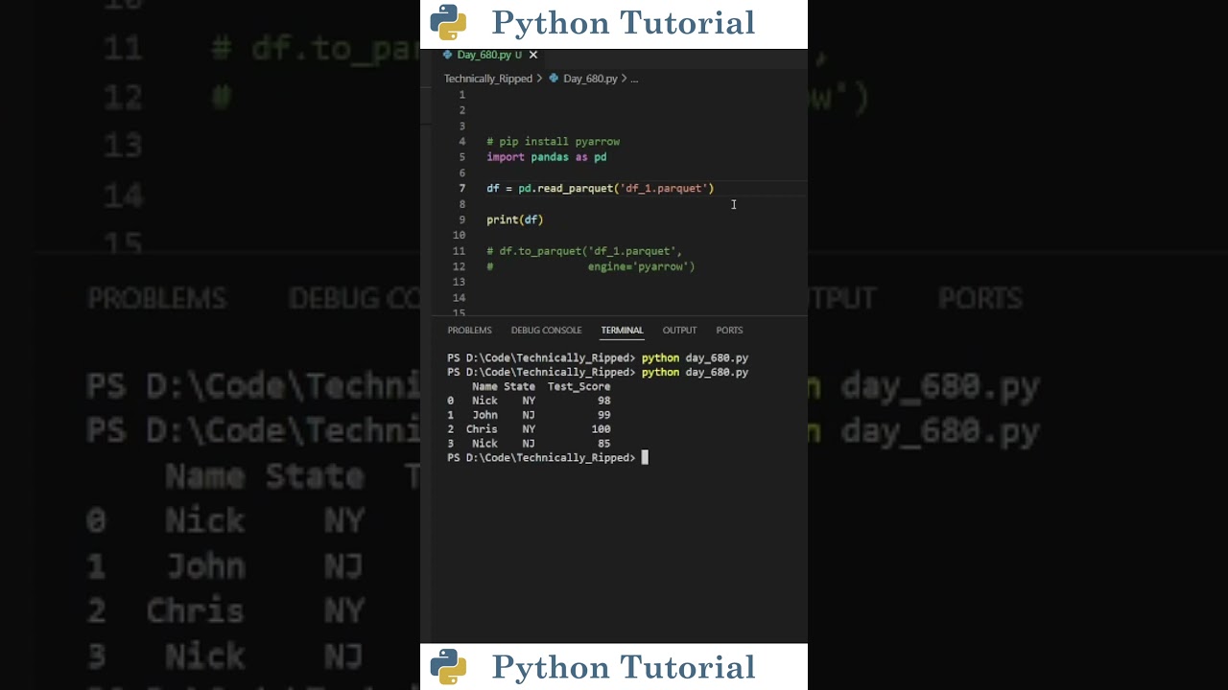Viewport: 1228px width, 690px height.
Task: Click the 'import pandas as pd' line
Action: [546, 157]
